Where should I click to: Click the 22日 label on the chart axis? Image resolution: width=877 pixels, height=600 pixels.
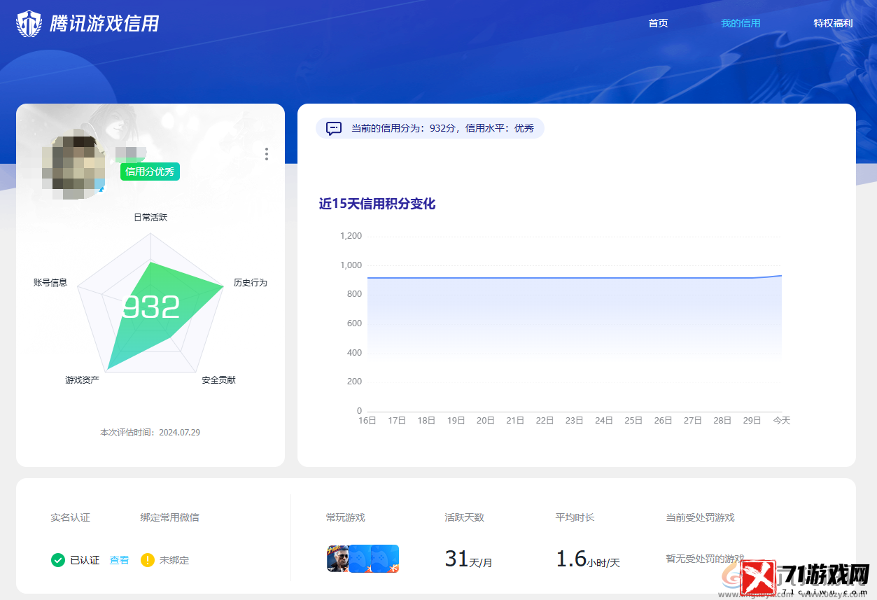point(545,421)
